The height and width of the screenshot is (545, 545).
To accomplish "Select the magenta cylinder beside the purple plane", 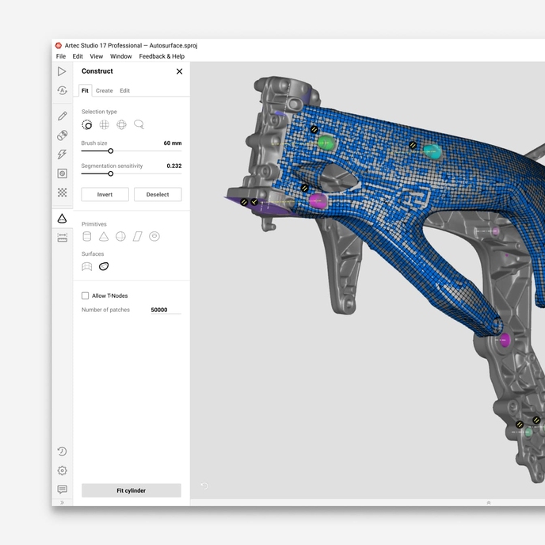I will 318,201.
